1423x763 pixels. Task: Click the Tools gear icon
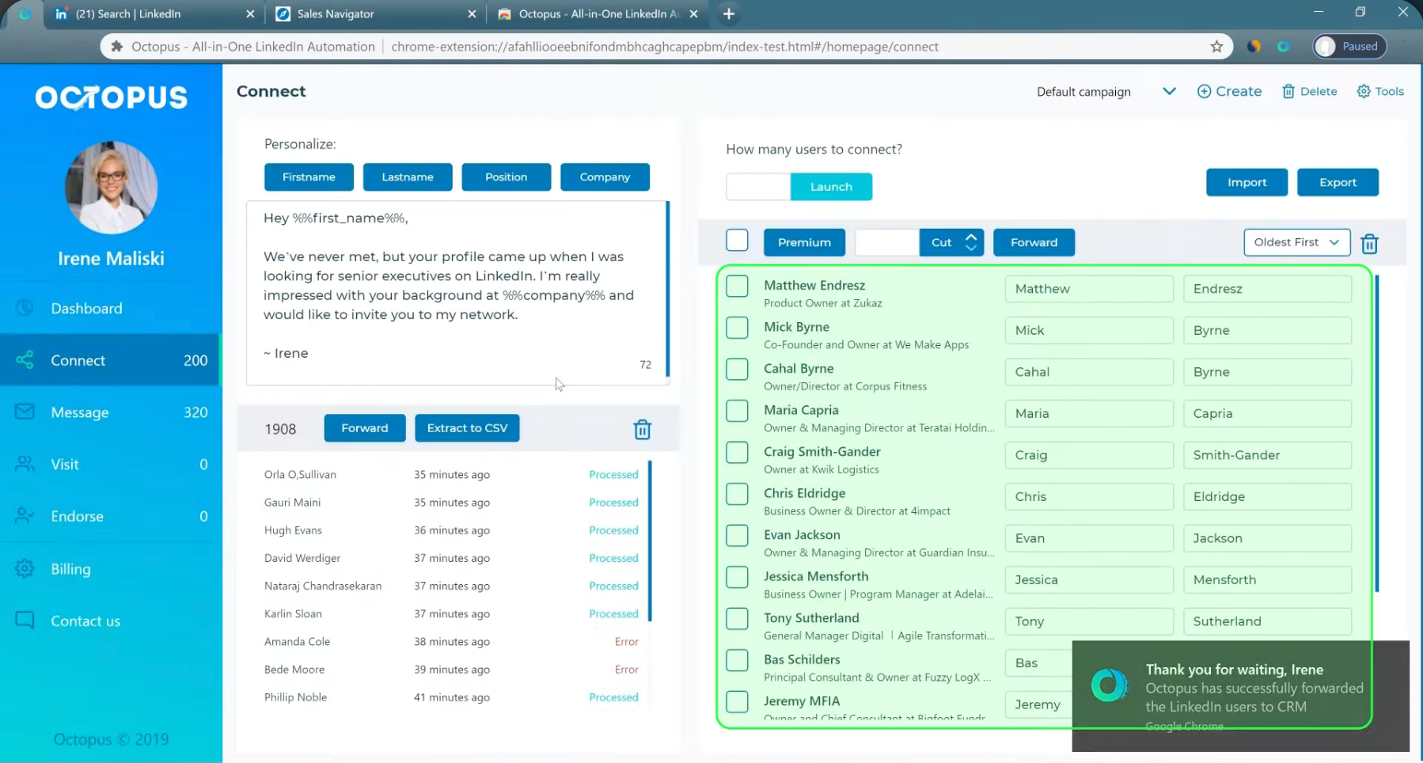[1364, 91]
